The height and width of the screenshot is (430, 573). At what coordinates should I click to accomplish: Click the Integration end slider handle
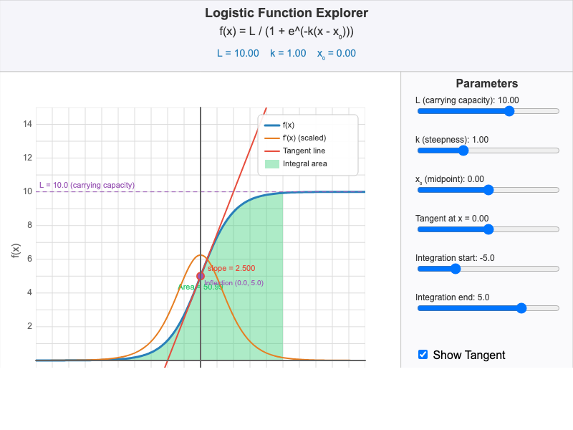(521, 308)
